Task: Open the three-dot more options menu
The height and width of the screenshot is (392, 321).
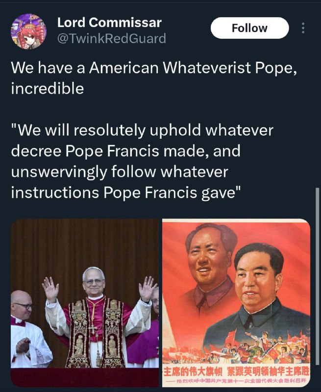Action: click(303, 28)
